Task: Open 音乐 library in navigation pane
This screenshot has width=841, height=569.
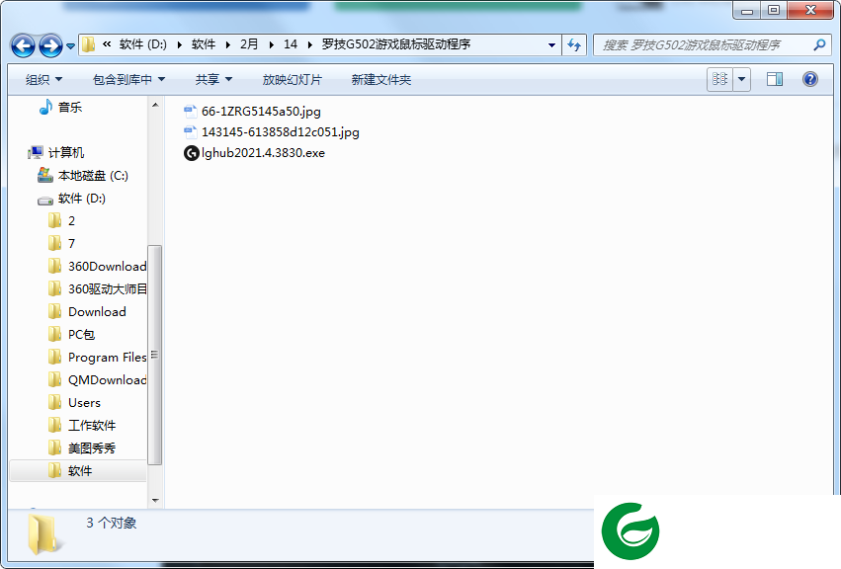Action: (70, 108)
